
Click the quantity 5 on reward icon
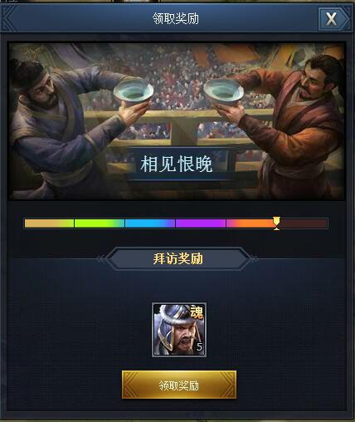[x=200, y=347]
